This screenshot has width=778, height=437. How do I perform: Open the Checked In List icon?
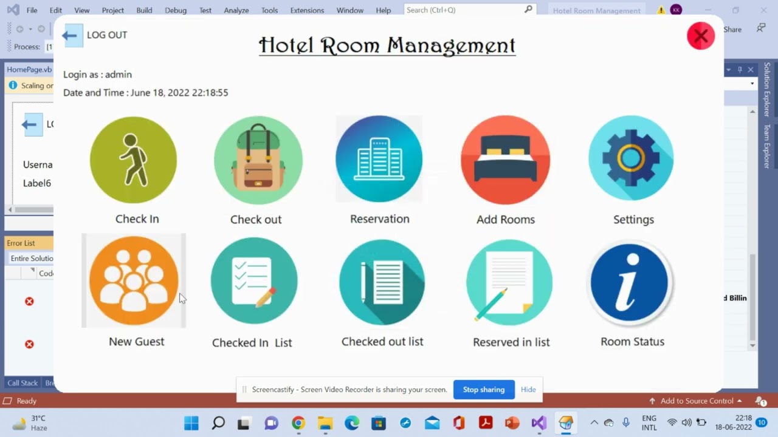(254, 280)
